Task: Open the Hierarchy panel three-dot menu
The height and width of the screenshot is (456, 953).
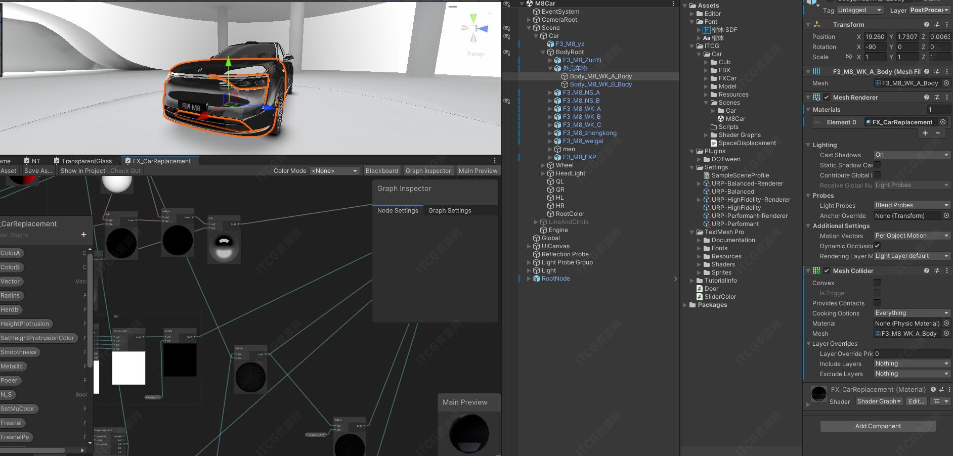Action: click(x=673, y=4)
